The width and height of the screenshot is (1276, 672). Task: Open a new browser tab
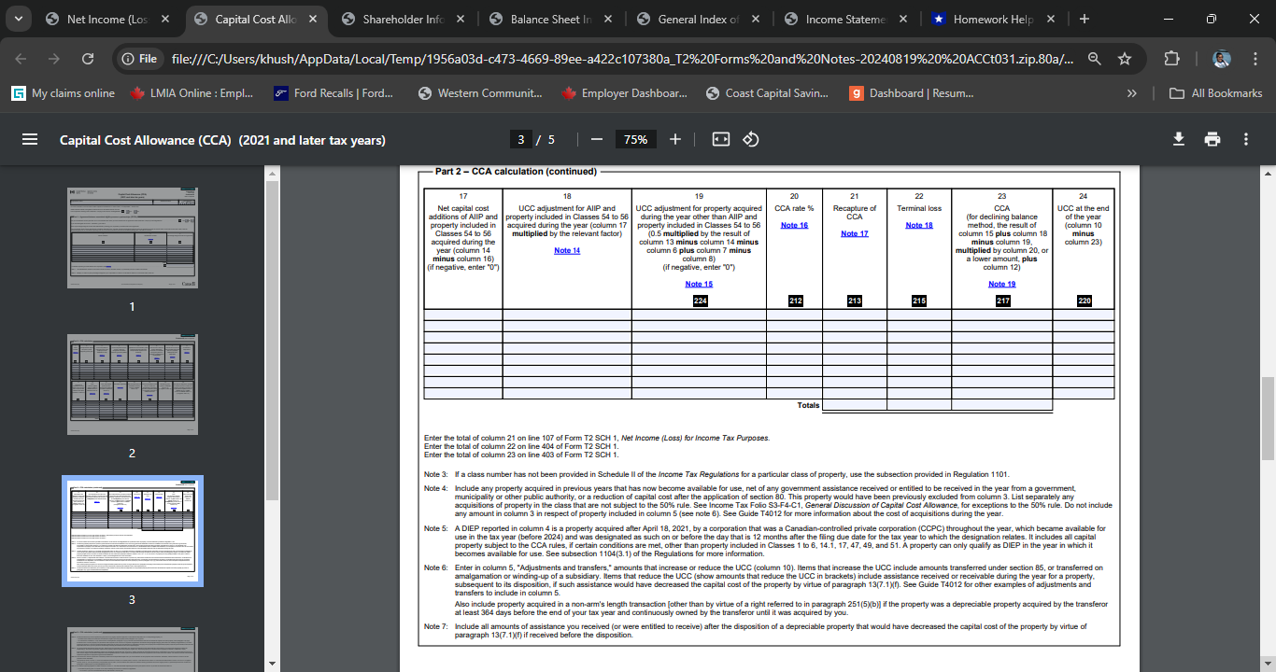point(1084,19)
